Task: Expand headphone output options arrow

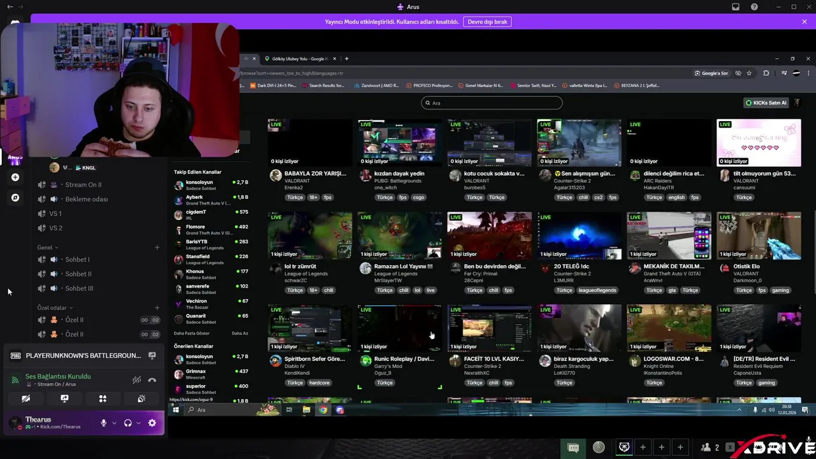Action: (x=138, y=423)
